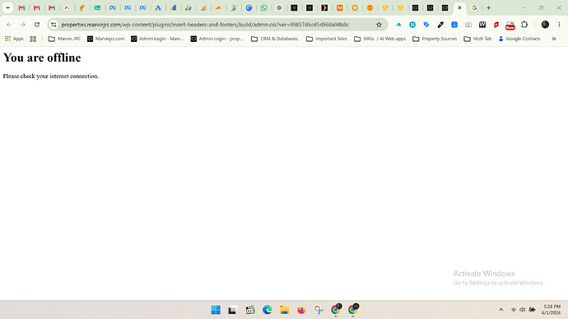Switch to the Cloudflare orange cloud tab
The width and height of the screenshot is (568, 319).
pyautogui.click(x=218, y=7)
